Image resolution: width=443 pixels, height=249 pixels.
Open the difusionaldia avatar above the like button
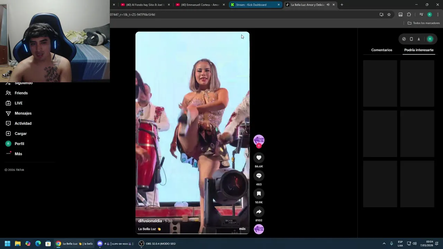(x=259, y=140)
